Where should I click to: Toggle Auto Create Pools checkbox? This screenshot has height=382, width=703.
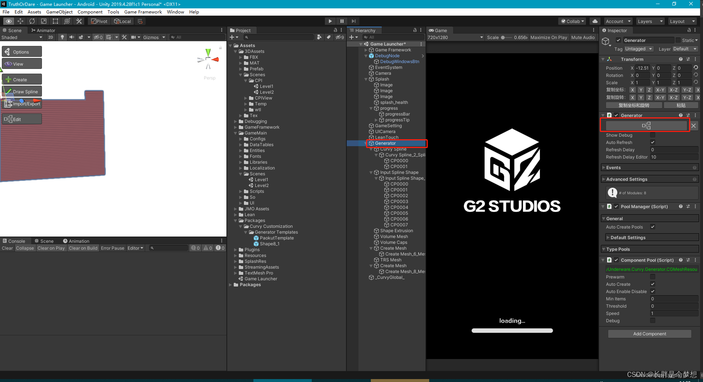(653, 227)
